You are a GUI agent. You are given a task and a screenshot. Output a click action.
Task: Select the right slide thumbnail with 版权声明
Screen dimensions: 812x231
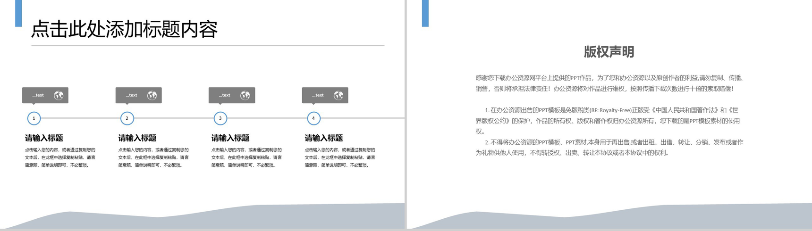pos(609,115)
